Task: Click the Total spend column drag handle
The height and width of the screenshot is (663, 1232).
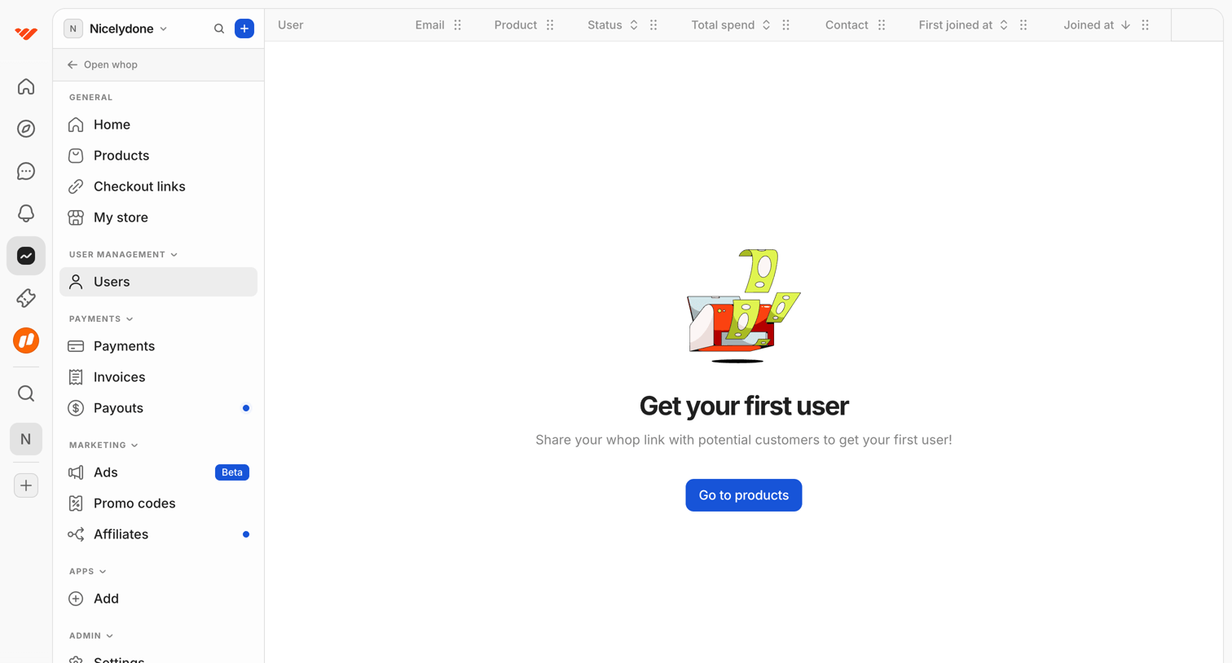Action: coord(786,25)
